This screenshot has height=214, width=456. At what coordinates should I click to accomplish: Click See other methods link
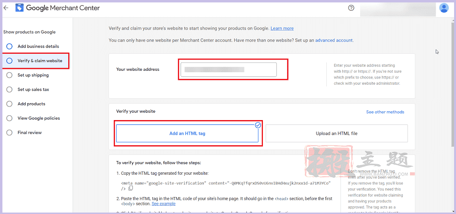[x=385, y=112]
